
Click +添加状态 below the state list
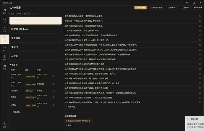point(71,107)
